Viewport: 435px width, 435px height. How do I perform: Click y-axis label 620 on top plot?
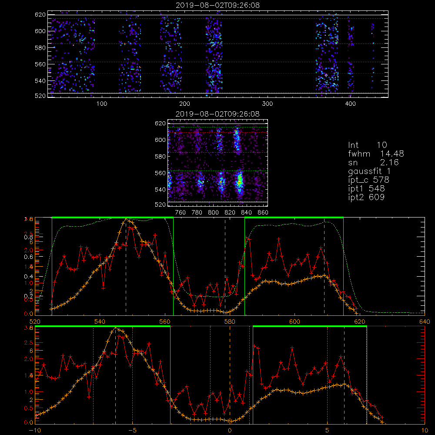40,15
